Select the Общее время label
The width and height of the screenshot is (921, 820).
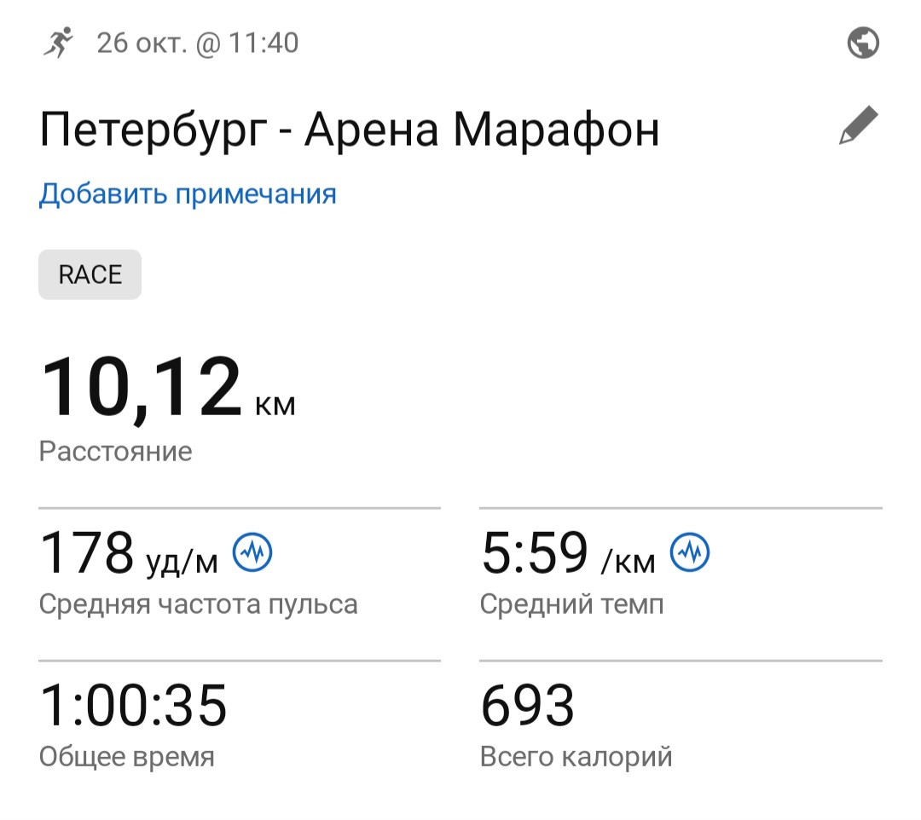(x=127, y=757)
